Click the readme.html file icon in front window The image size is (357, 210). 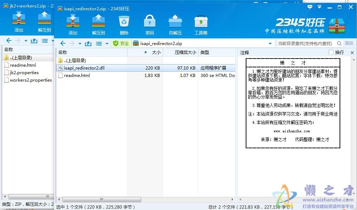[60, 75]
